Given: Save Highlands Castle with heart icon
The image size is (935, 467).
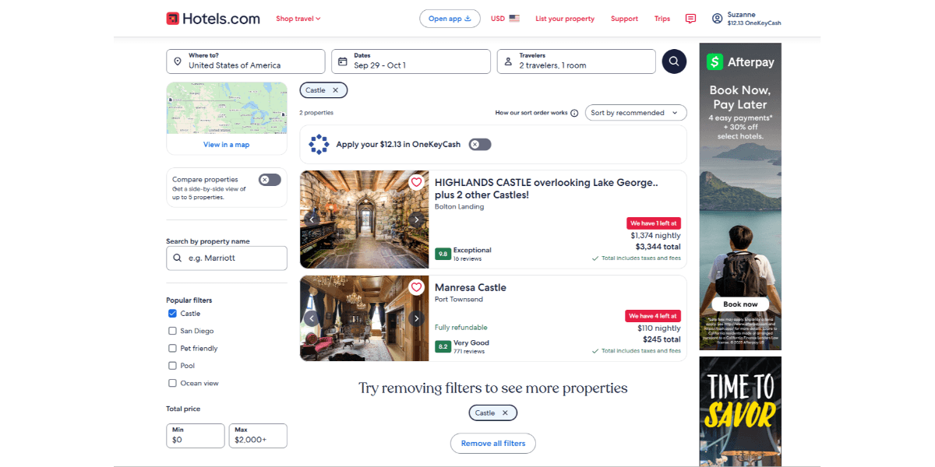Looking at the screenshot, I should 416,183.
